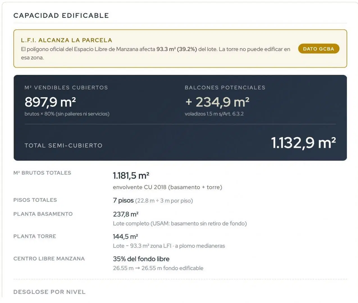Click the Lote completo USAM note

coord(180,224)
